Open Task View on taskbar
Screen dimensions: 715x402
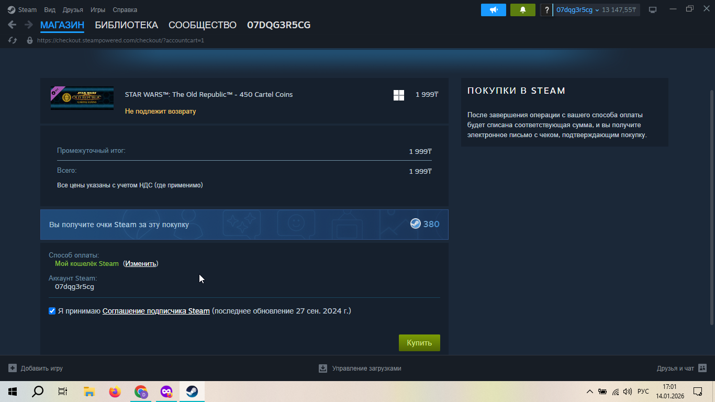(x=63, y=392)
